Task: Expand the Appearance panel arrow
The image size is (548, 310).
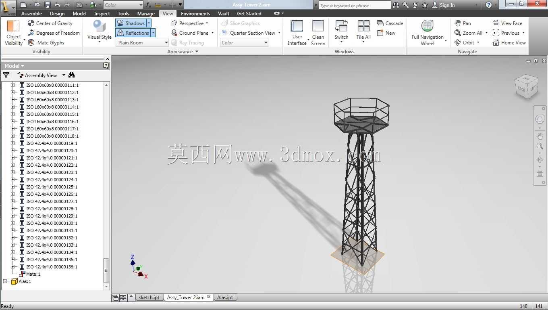Action: pos(197,52)
